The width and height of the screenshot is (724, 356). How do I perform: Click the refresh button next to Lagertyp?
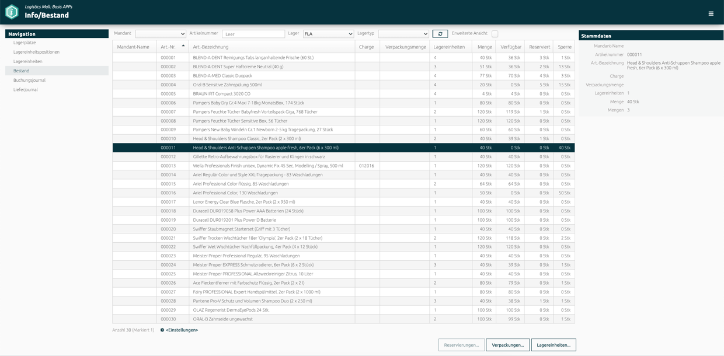click(440, 34)
